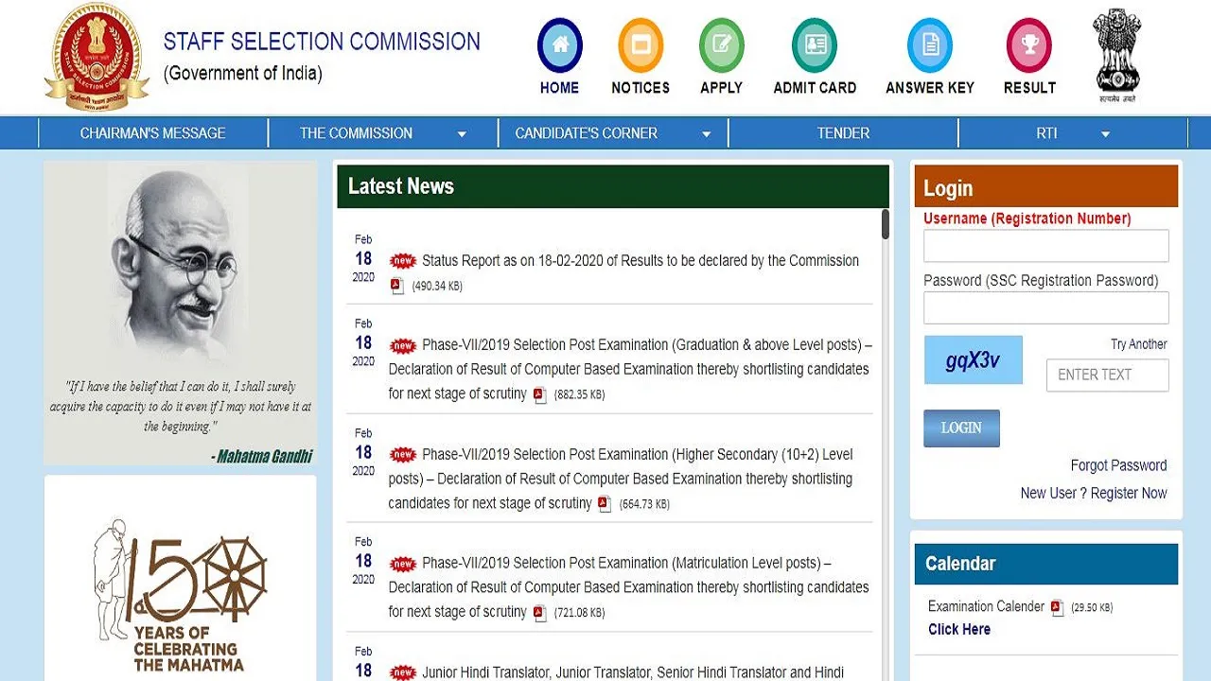Open the Forgot Password link

1118,465
